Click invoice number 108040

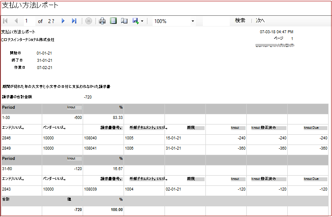(x=90, y=138)
